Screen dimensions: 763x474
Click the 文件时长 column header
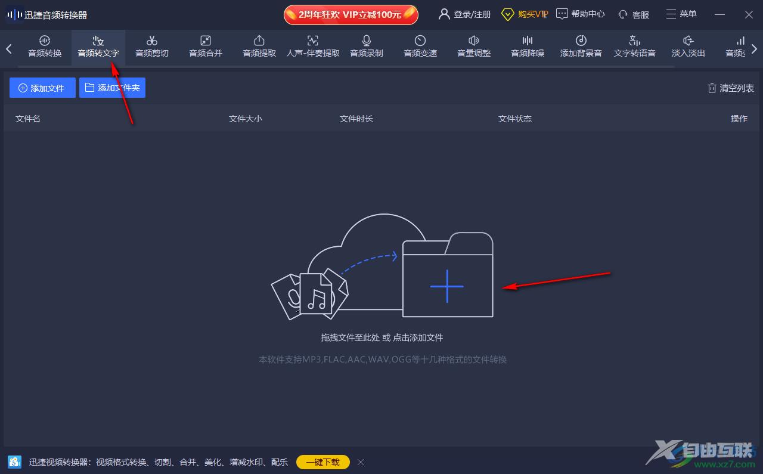[356, 119]
